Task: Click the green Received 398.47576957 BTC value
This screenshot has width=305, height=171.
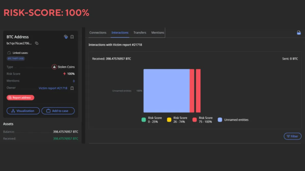Action: [x=66, y=139]
